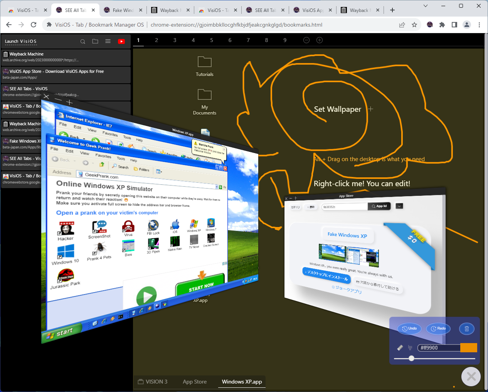Click the #ff9900 hex color input field

(x=438, y=347)
